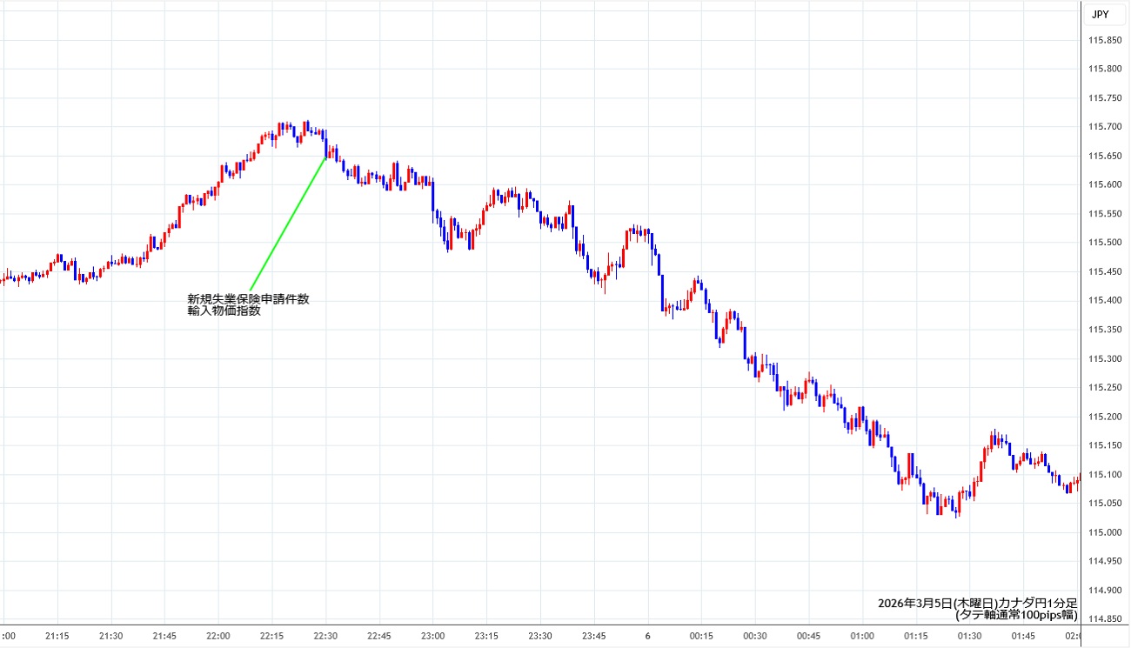
Task: Click the 22:30 time axis label
Action: point(325,636)
